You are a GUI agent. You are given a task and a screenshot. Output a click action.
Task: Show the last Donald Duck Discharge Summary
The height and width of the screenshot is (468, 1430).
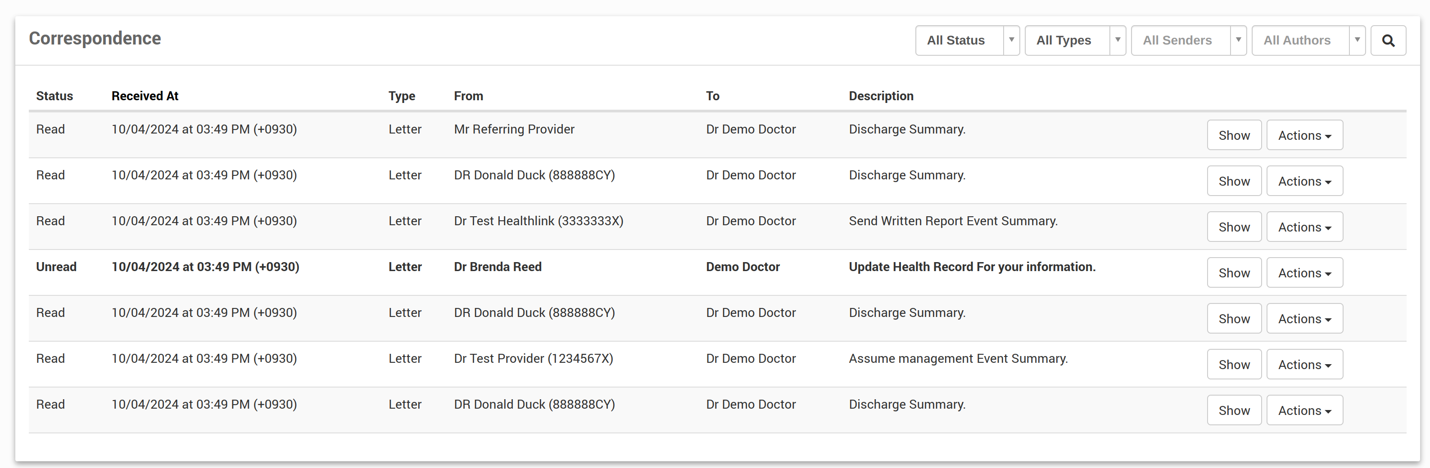point(1234,411)
